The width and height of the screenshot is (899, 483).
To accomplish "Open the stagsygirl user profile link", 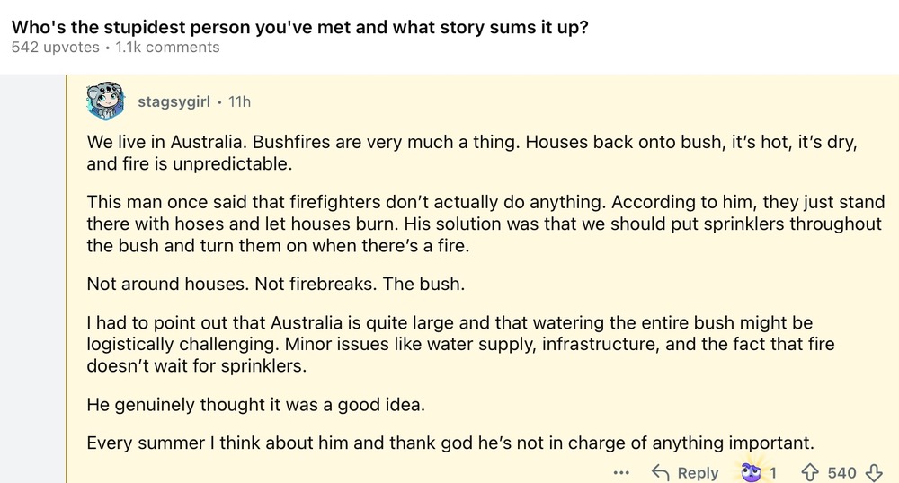I will [174, 102].
